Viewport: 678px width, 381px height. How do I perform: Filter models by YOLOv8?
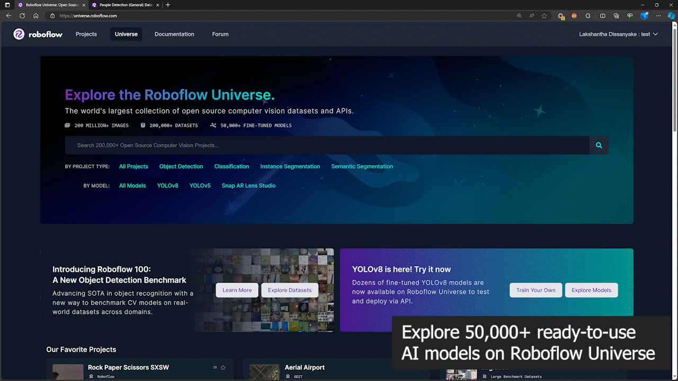pos(168,186)
